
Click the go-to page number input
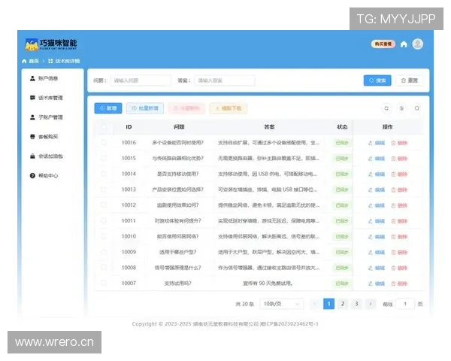coord(405,304)
